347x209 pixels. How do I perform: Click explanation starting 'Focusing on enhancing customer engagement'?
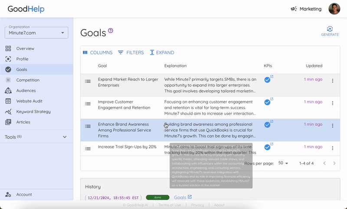tap(210, 108)
